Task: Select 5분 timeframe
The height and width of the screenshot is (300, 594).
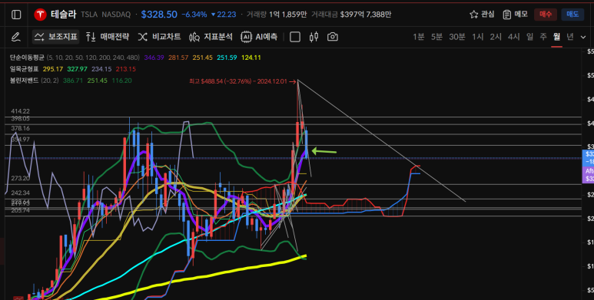Action: tap(436, 37)
